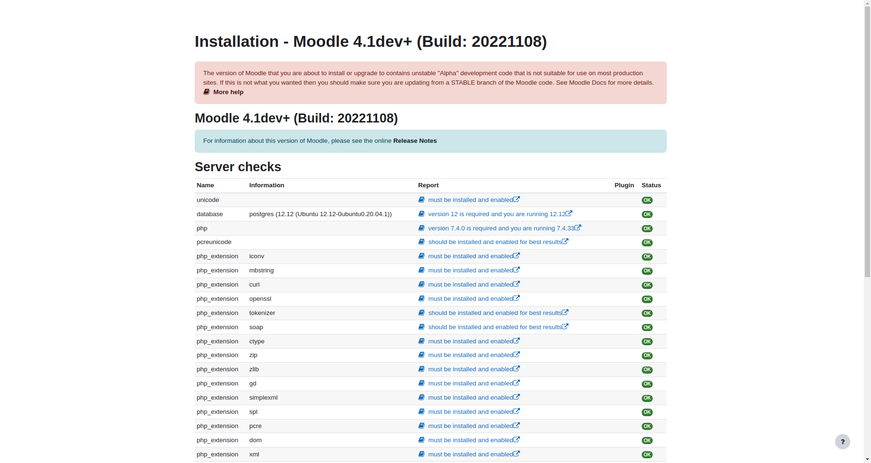Click external link icon in pcre row
Image resolution: width=871 pixels, height=463 pixels.
[517, 425]
